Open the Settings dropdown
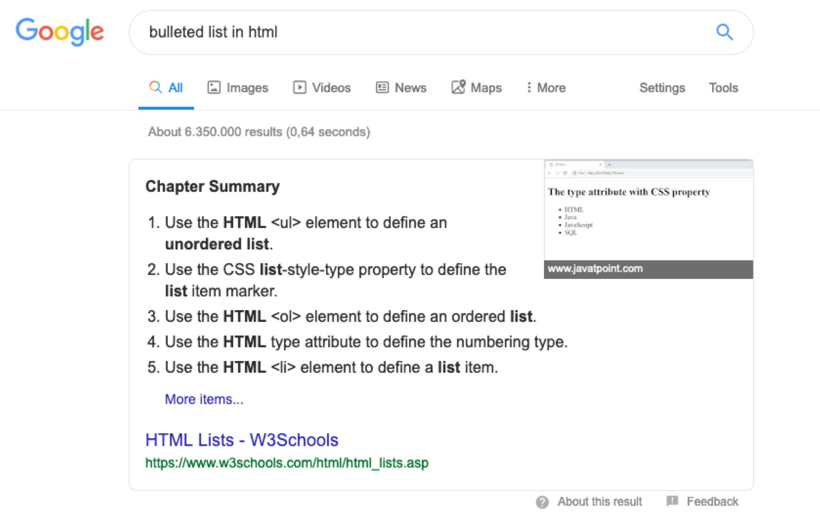 click(x=662, y=87)
